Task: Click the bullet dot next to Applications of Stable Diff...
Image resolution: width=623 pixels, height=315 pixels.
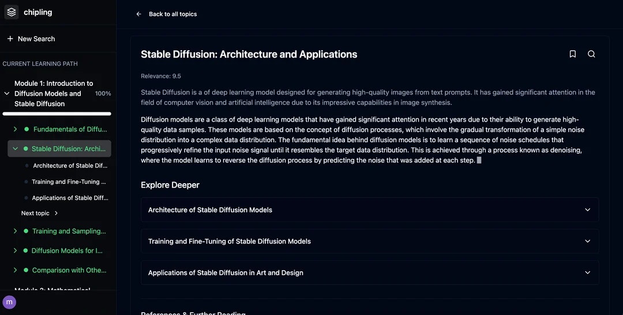Action: 26,198
